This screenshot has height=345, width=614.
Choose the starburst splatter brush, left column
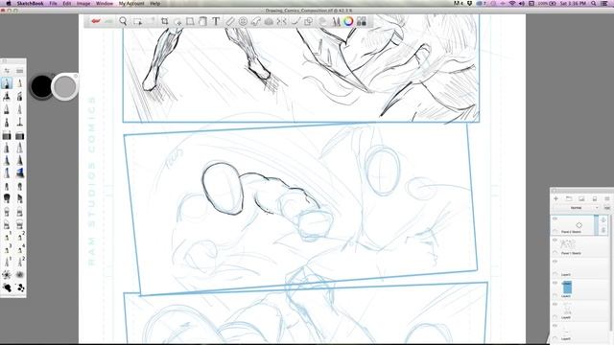coord(7,275)
